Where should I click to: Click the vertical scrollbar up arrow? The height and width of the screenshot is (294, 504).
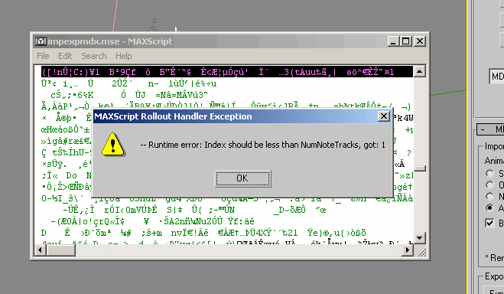[x=419, y=71]
